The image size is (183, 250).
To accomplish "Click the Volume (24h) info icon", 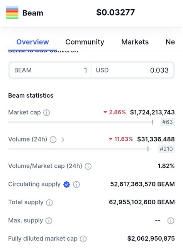I will tap(53, 140).
